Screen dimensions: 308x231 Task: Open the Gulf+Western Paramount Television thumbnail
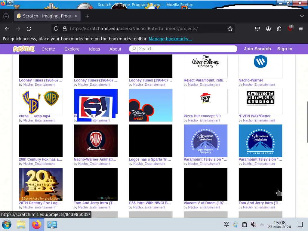206,141
